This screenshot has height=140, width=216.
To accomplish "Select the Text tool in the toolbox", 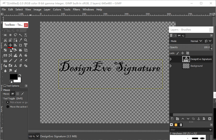I will pos(21,55).
